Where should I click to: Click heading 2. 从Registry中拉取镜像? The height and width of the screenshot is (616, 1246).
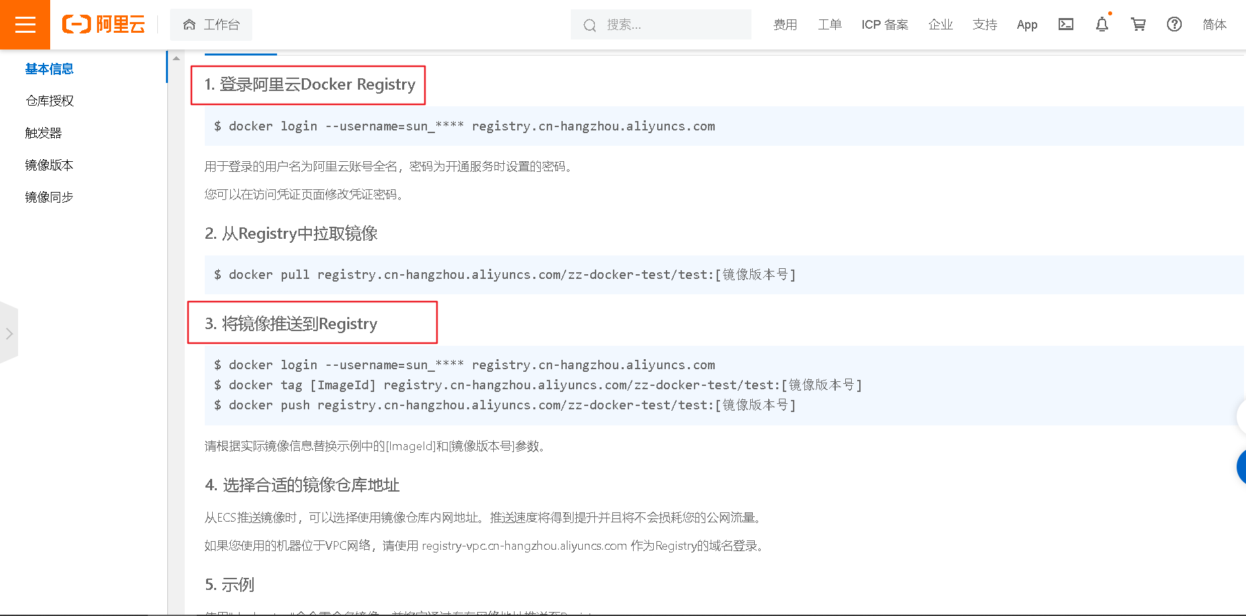pos(291,233)
